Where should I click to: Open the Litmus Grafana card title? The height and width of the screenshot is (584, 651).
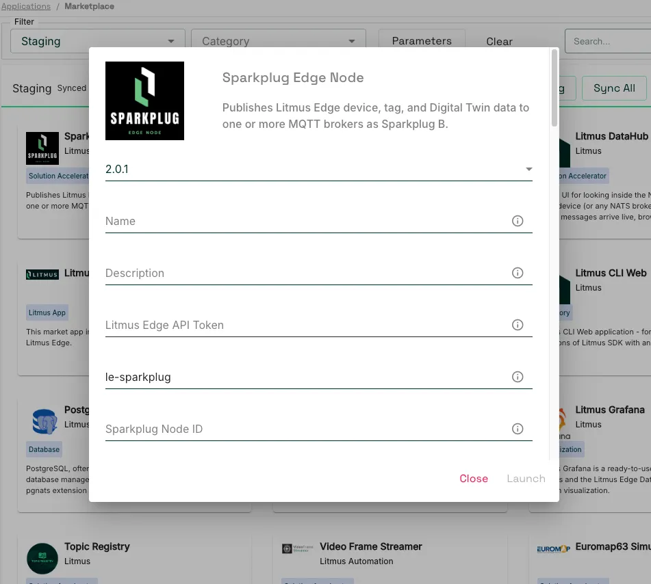[x=610, y=410]
